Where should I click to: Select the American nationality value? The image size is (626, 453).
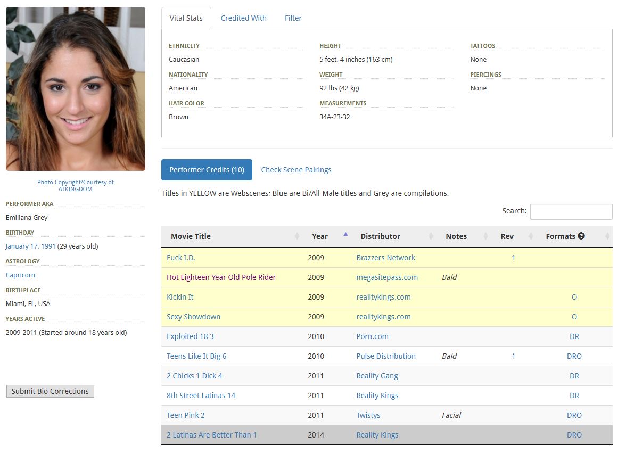click(x=183, y=88)
